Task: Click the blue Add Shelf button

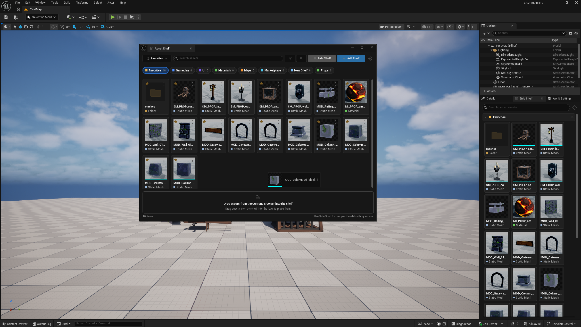Action: (351, 58)
